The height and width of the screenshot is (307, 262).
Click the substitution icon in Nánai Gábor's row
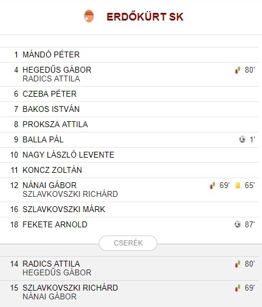(x=212, y=185)
